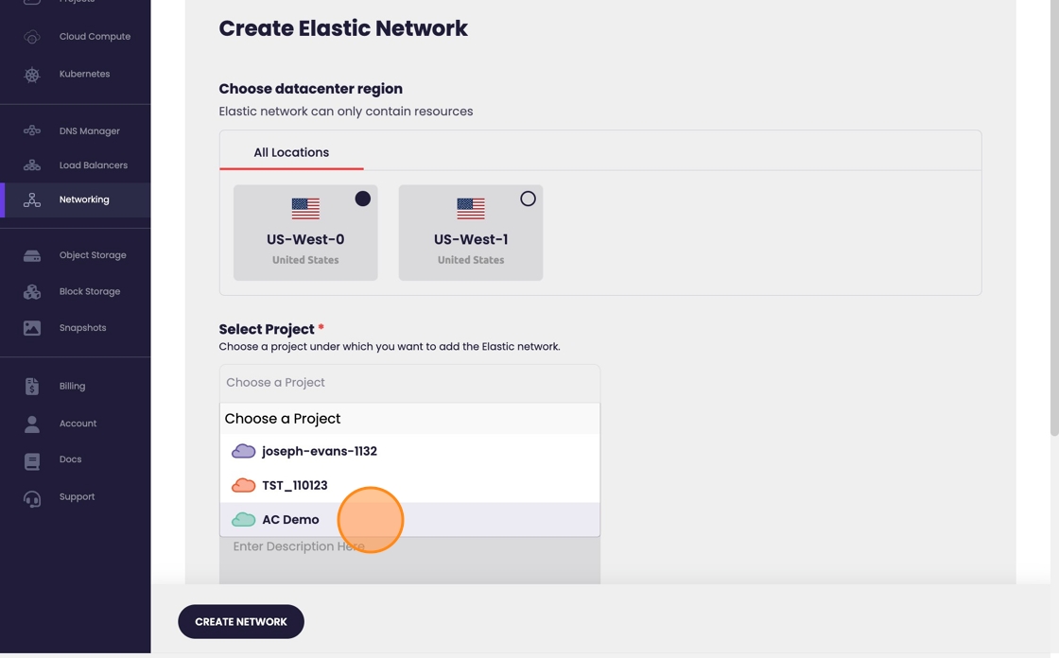The image size is (1059, 658).
Task: Click the Object Storage icon
Action: (x=32, y=255)
